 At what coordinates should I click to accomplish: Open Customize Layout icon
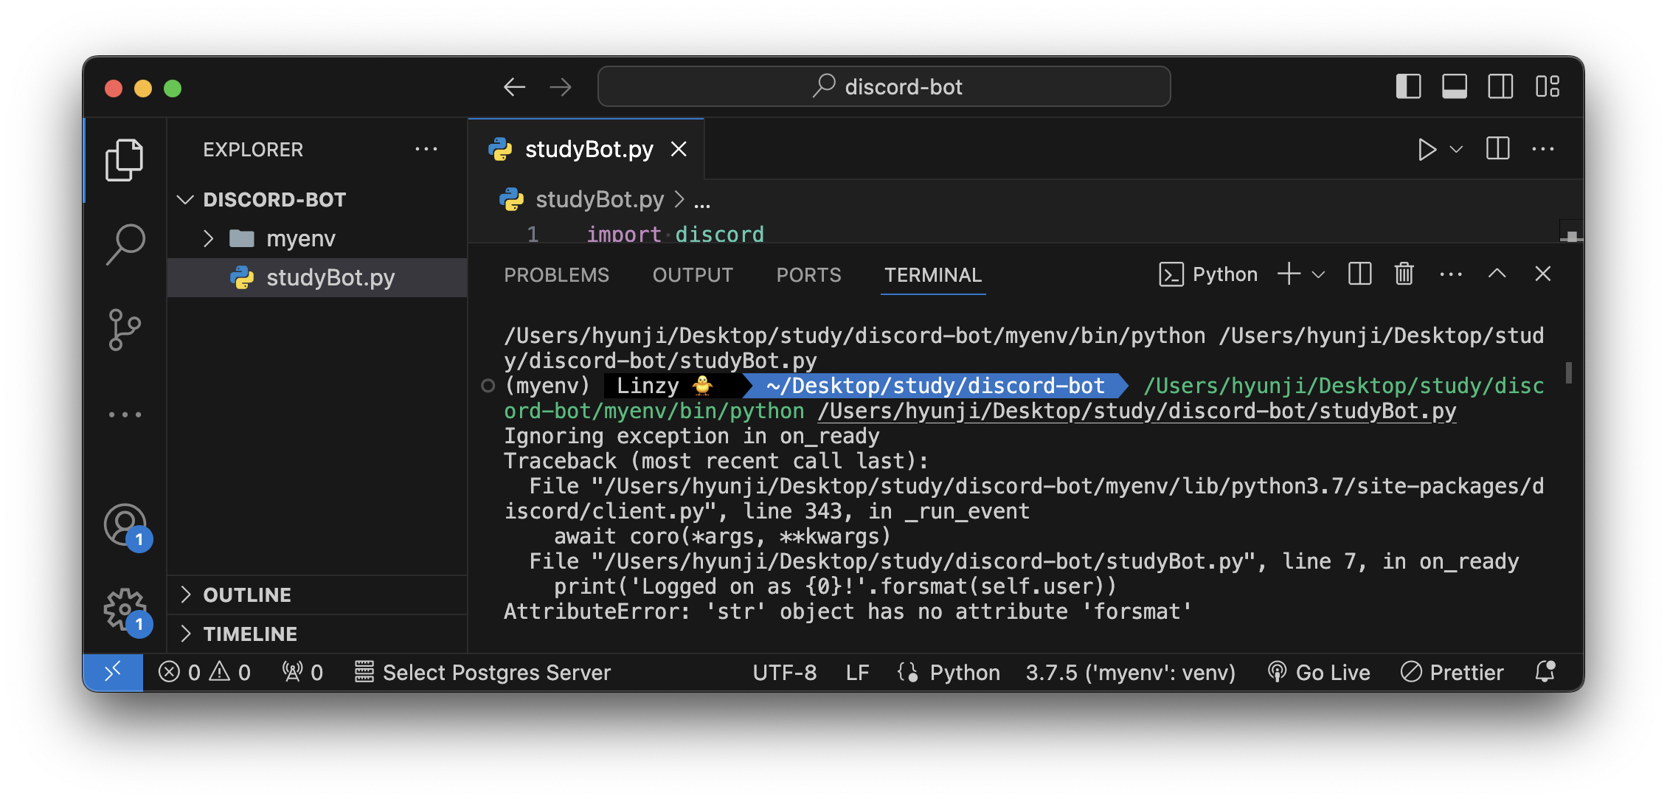[1547, 86]
